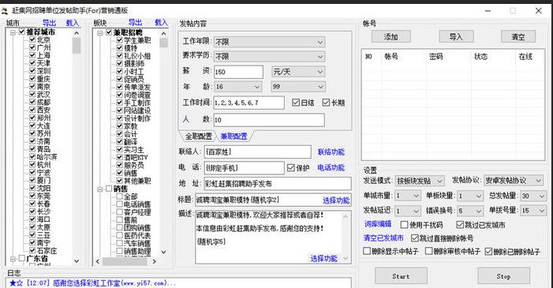This screenshot has width=553, height=288.
Task: Click the 人数 input field
Action: (269, 120)
